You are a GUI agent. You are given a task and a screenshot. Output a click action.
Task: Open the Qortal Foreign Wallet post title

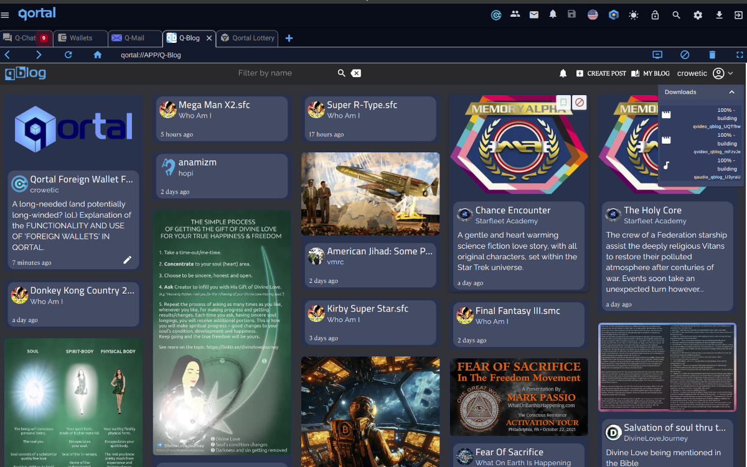pos(82,180)
